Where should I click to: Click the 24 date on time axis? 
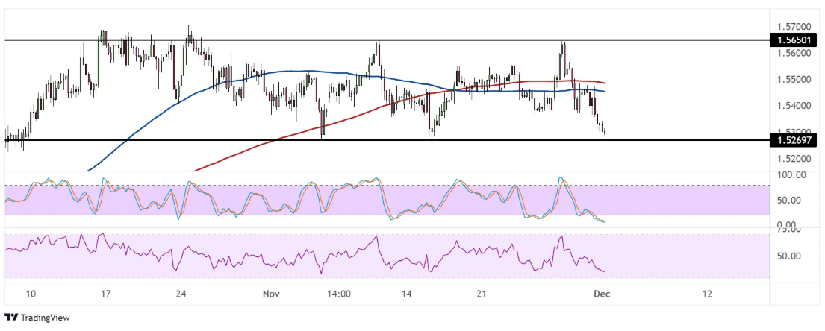[x=181, y=294]
